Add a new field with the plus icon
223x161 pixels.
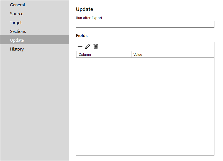click(x=80, y=46)
